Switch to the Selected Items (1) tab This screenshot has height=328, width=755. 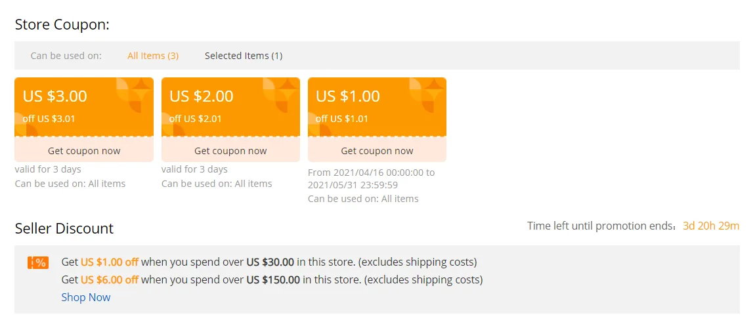coord(244,56)
